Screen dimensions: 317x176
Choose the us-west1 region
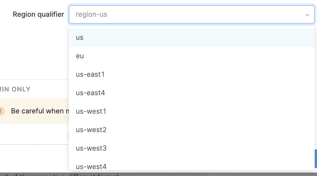pos(192,111)
